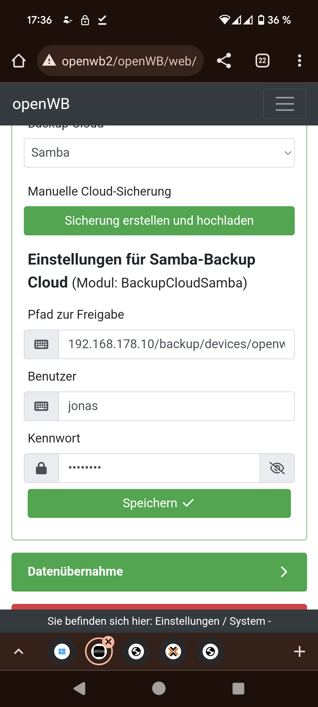Expand the Datenübernahme section
The image size is (318, 707).
(159, 572)
